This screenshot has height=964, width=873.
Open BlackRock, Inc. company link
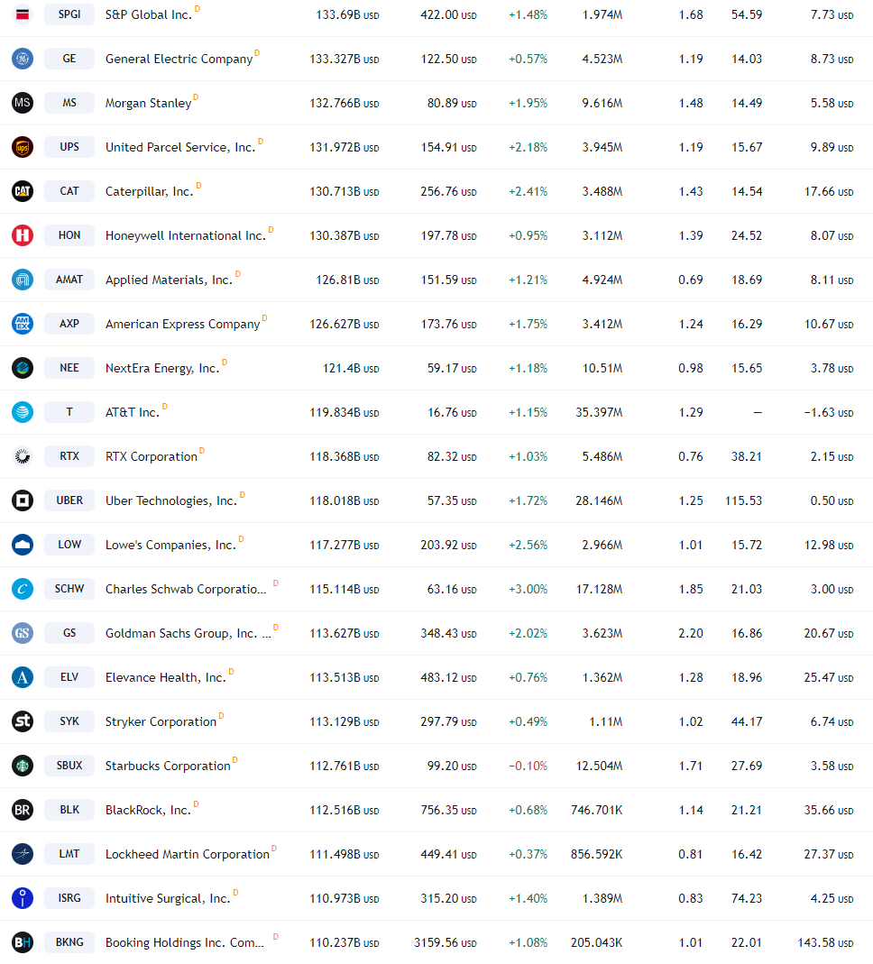pyautogui.click(x=148, y=811)
